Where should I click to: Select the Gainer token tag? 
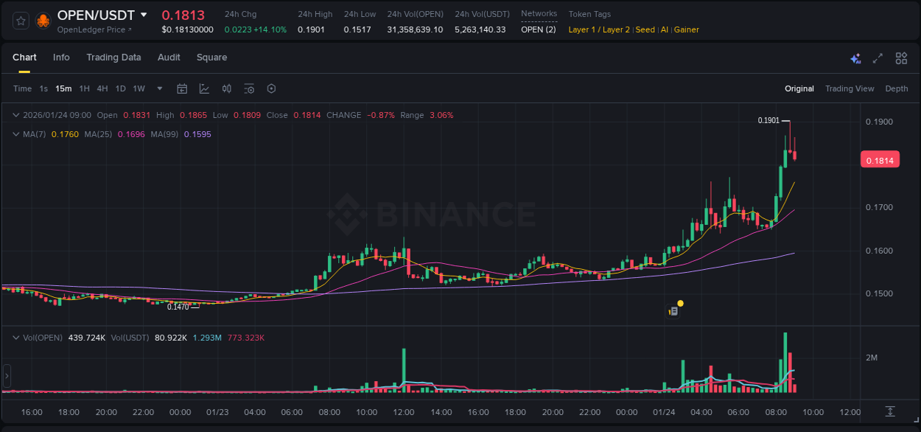click(686, 29)
